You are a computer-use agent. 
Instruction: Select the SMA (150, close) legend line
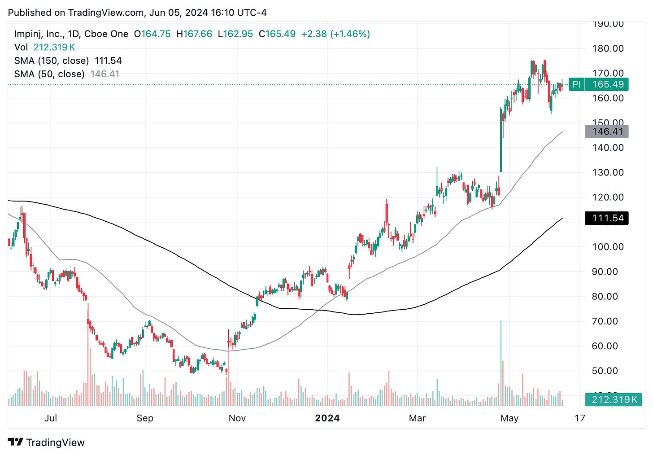[68, 61]
